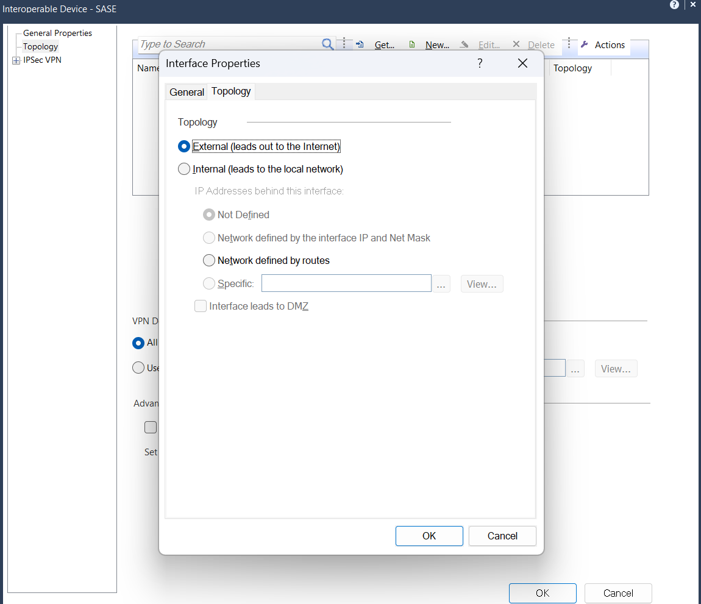Screen dimensions: 701x604
Task: Open the Actions wrench menu
Action: pos(603,44)
